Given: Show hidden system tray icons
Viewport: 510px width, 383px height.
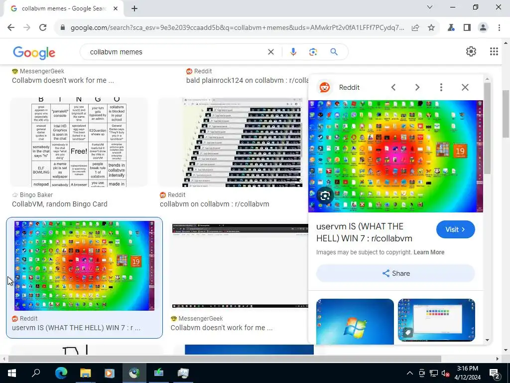Looking at the screenshot, I should tap(410, 373).
